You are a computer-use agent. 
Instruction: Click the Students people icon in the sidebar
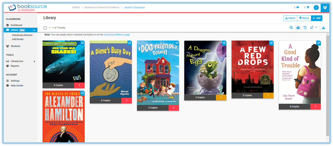(8, 46)
